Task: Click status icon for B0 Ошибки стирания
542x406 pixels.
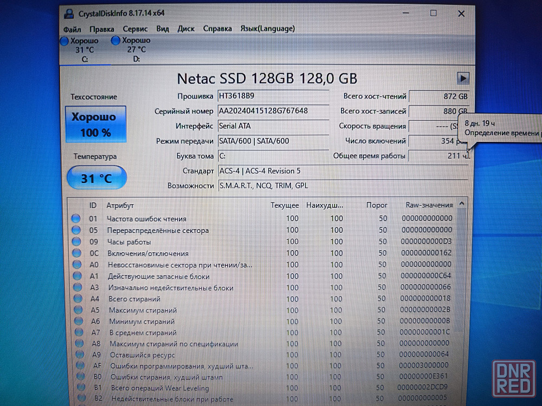Action: (x=81, y=377)
